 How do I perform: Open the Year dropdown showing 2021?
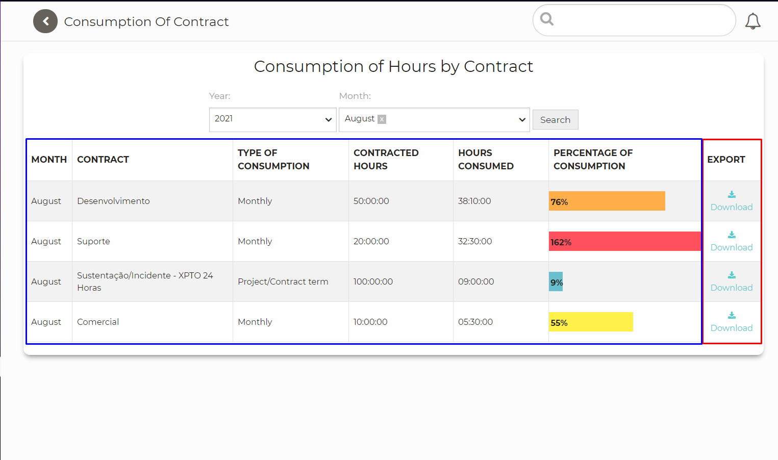pos(273,120)
